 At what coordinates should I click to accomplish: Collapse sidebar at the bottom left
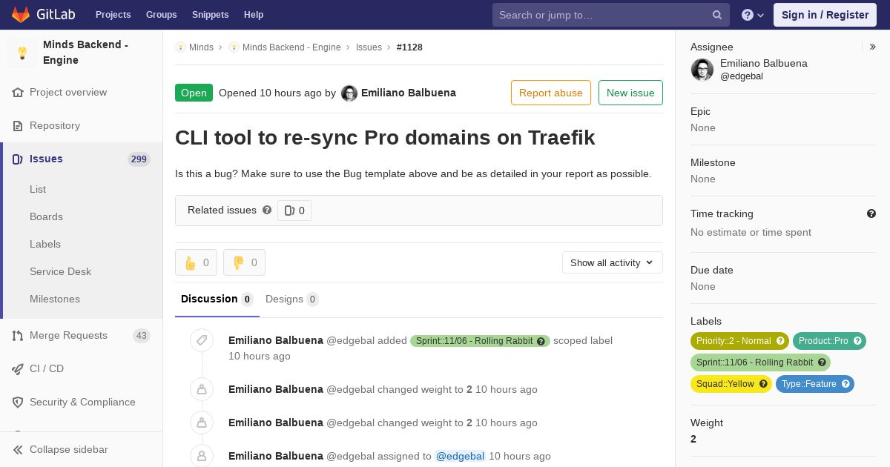coord(68,449)
